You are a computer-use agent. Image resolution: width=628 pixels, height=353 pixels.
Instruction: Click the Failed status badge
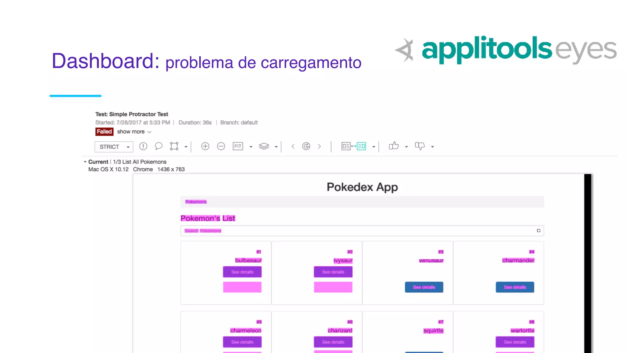click(x=104, y=131)
